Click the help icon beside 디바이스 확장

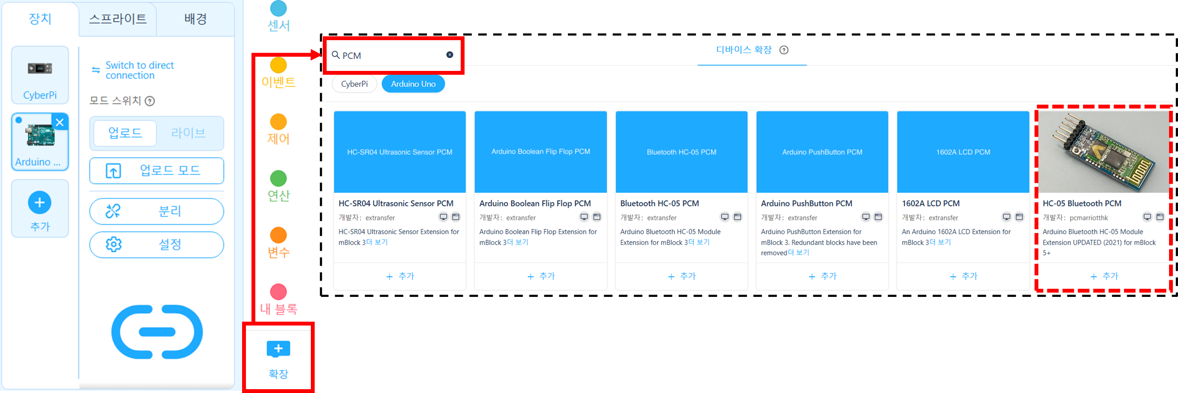click(784, 50)
